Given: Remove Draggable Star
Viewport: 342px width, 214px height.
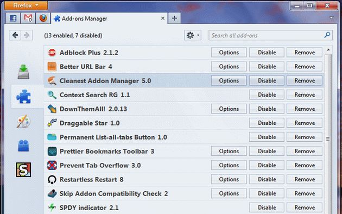Looking at the screenshot, I should point(305,123).
